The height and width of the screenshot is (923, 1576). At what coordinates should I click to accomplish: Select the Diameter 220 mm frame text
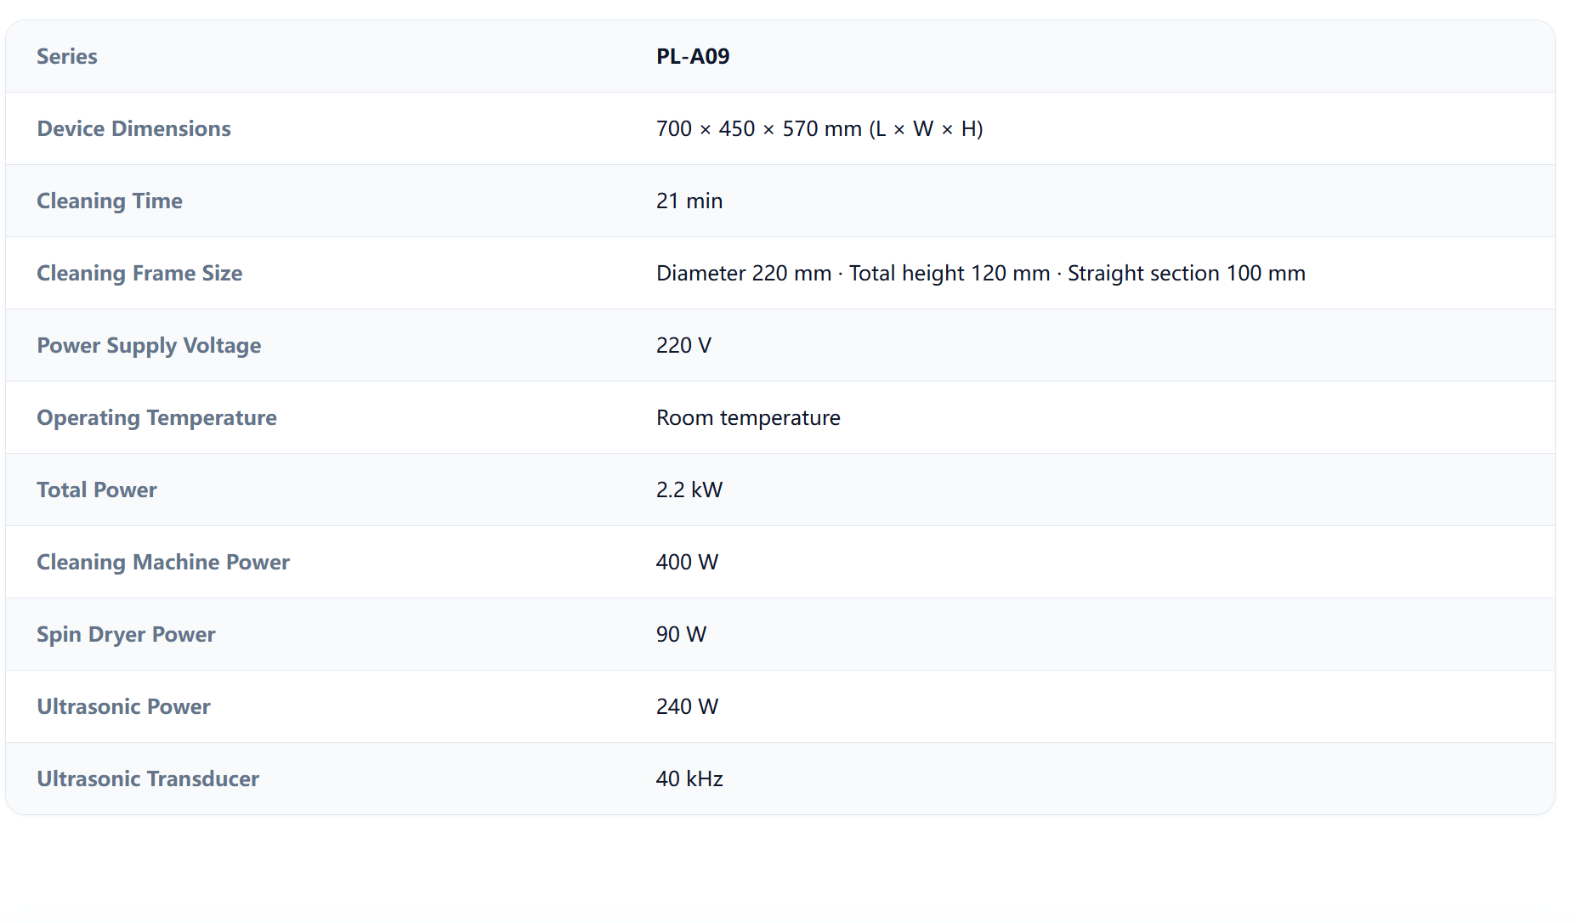(744, 273)
